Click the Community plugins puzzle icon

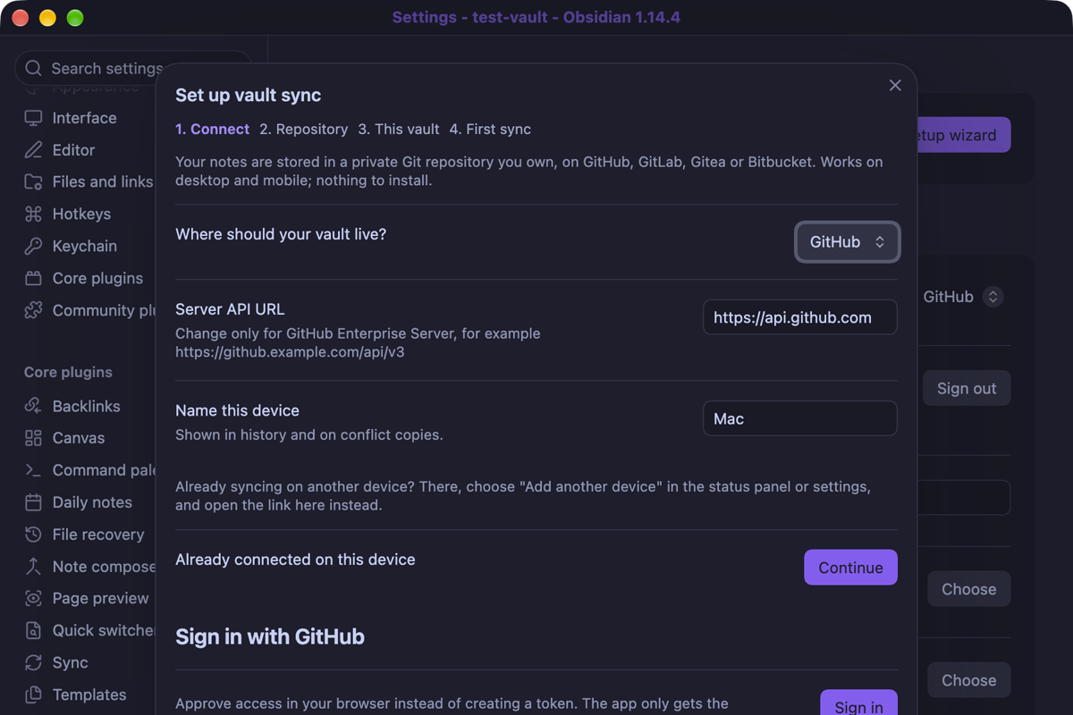pos(33,310)
